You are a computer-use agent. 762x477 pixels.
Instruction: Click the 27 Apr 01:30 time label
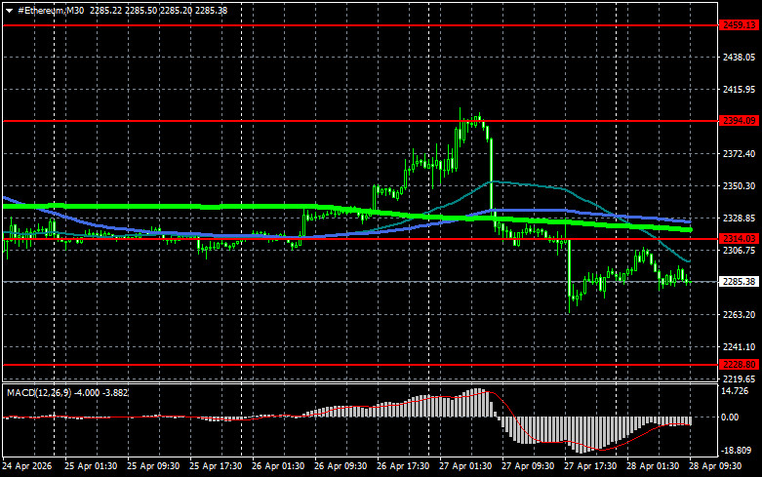465,466
